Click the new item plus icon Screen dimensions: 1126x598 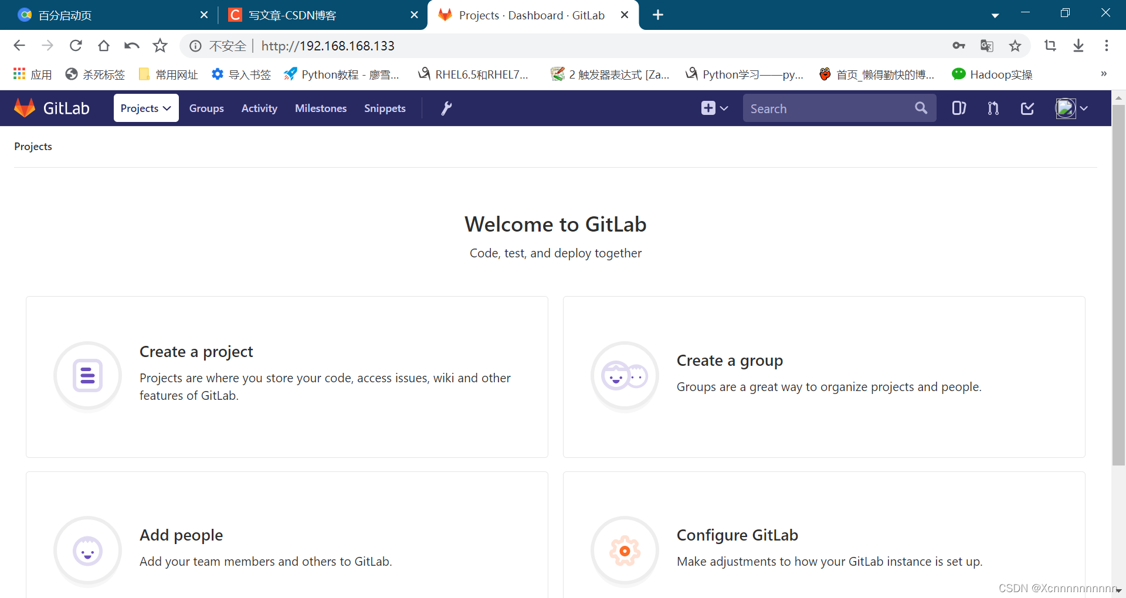point(708,108)
